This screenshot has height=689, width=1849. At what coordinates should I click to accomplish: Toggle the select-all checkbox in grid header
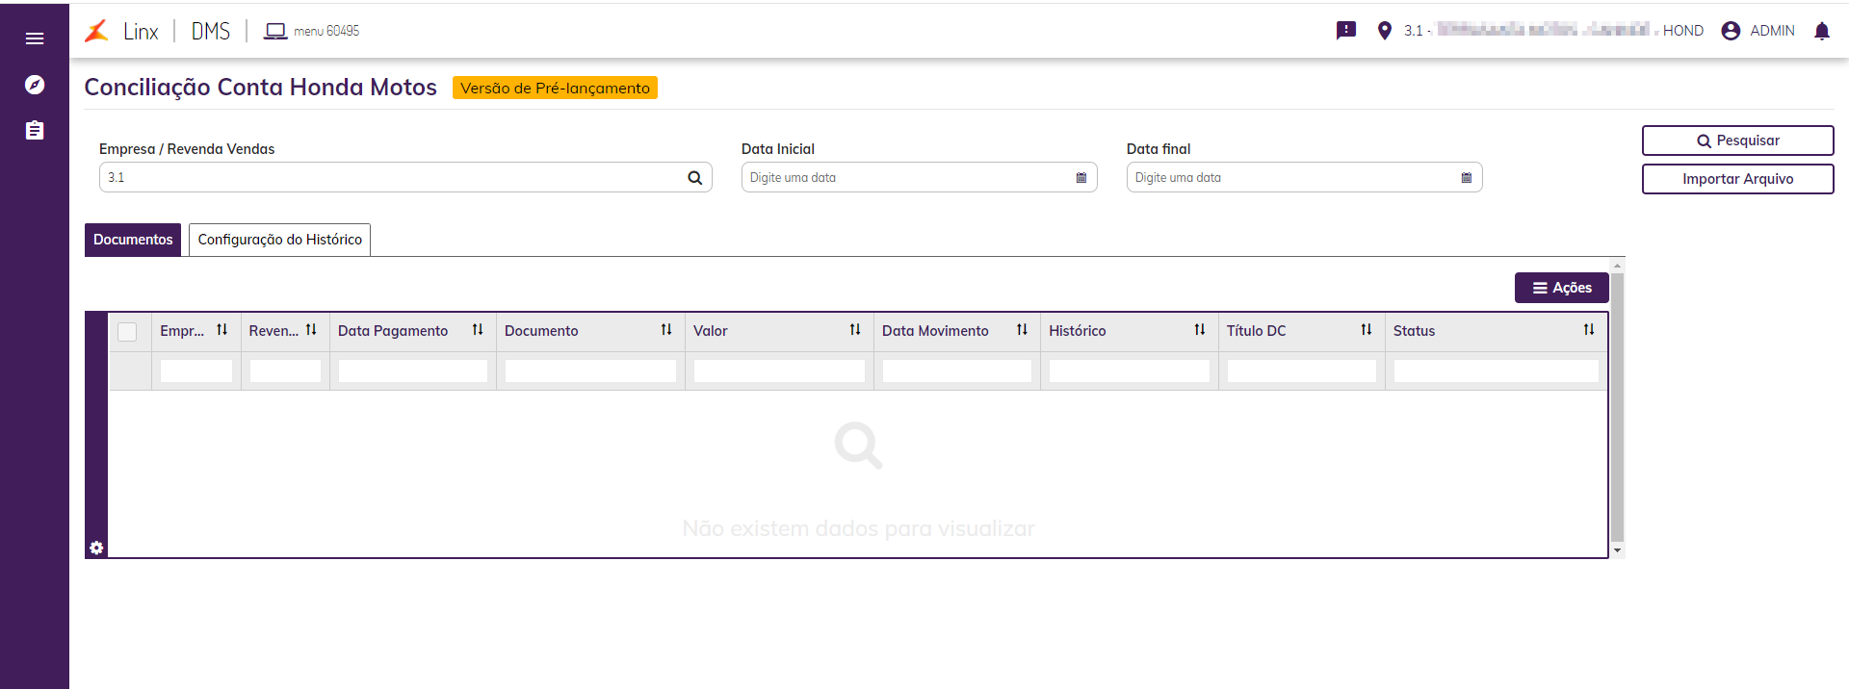(127, 331)
